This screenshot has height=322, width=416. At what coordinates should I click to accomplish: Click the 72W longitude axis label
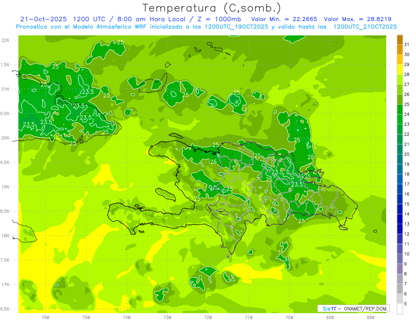coord(208,317)
